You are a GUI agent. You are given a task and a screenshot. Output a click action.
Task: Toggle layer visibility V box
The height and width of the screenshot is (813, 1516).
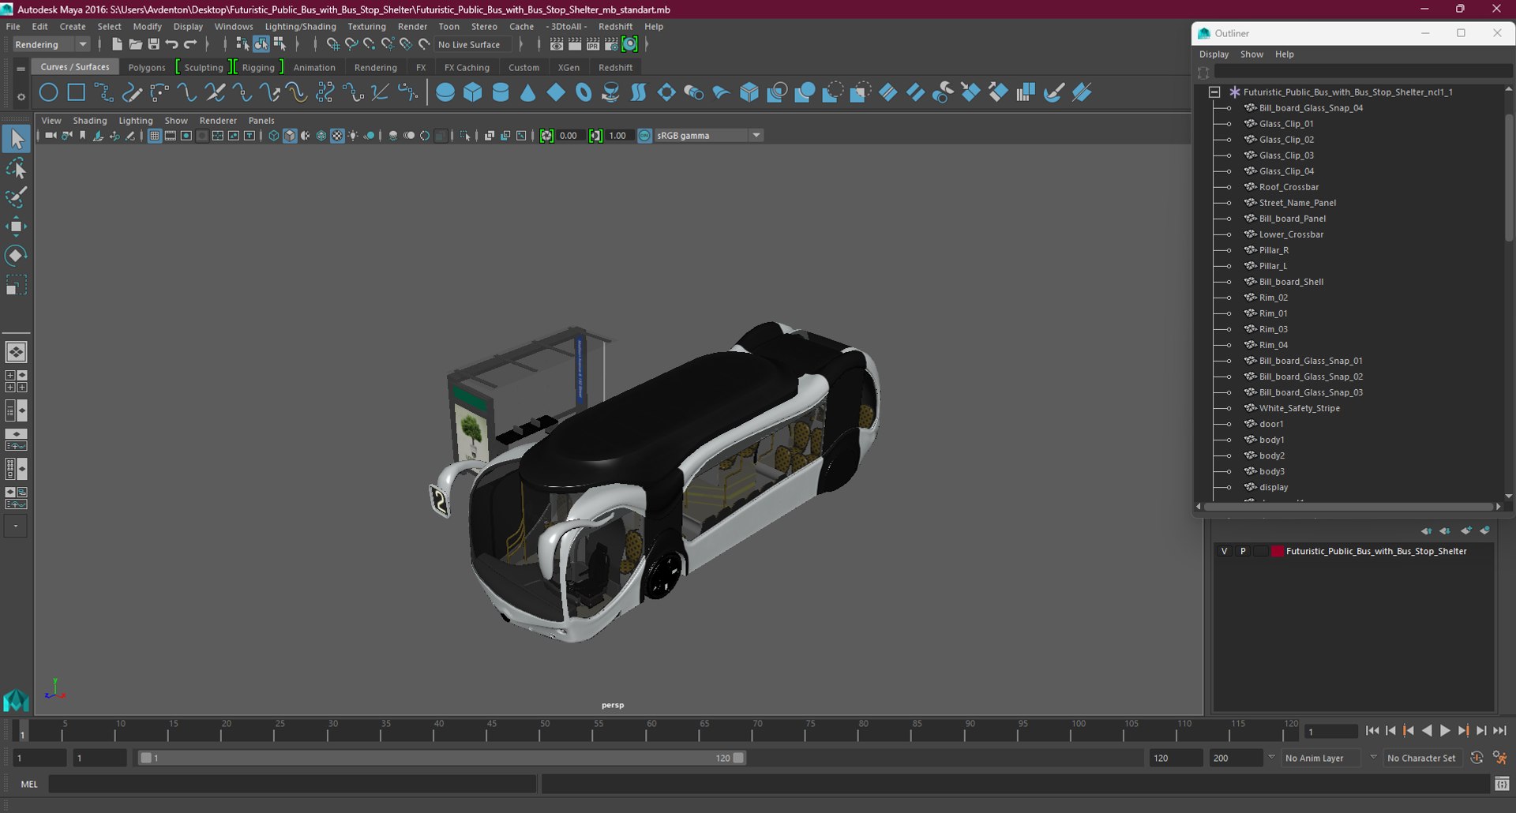[1224, 551]
